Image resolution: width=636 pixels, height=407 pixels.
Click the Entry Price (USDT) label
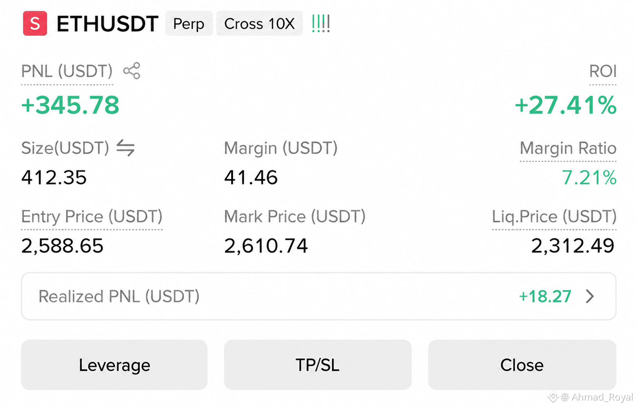(92, 217)
